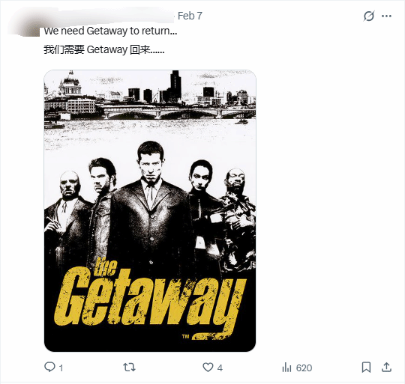
Task: Open The Getaway cover art image
Action: tap(150, 211)
